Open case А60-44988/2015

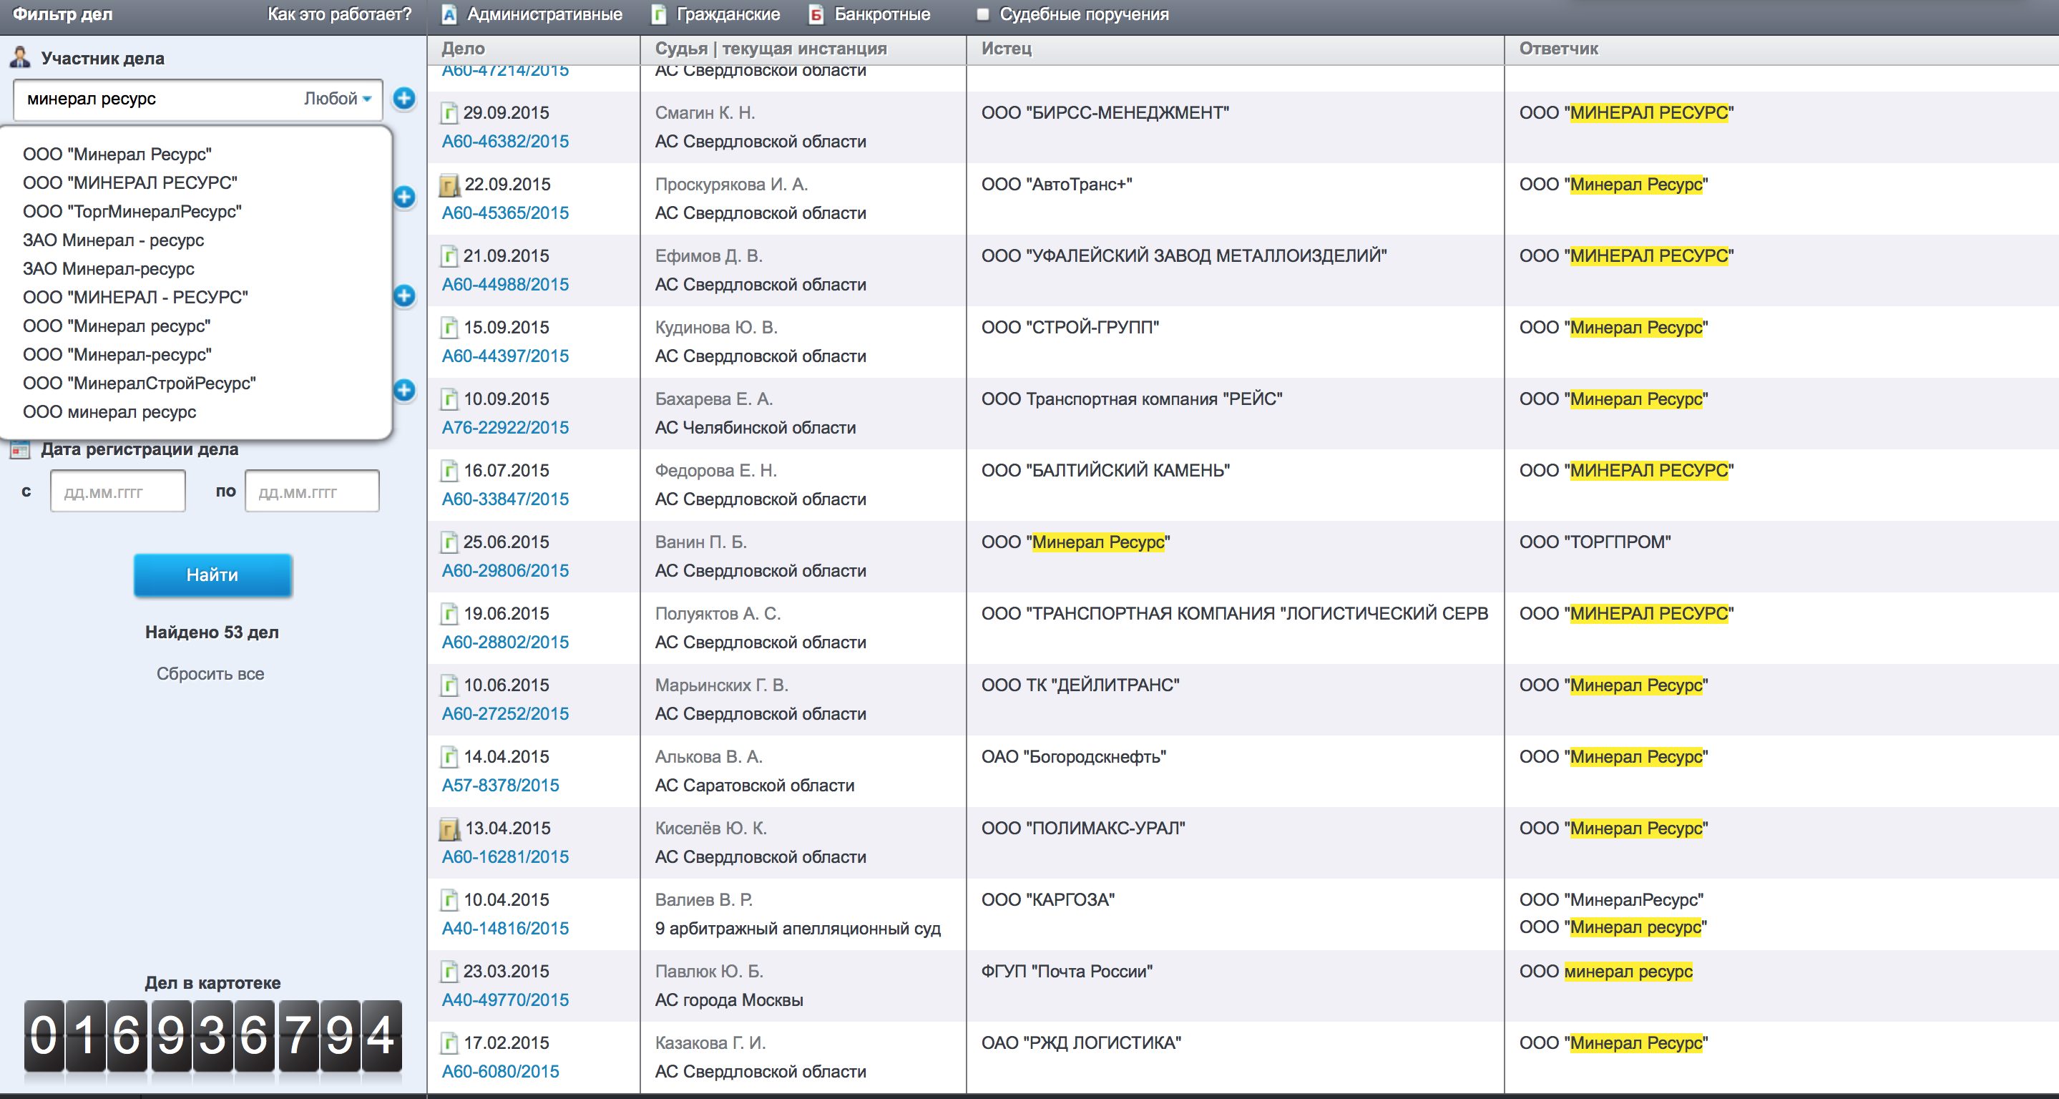click(x=505, y=285)
